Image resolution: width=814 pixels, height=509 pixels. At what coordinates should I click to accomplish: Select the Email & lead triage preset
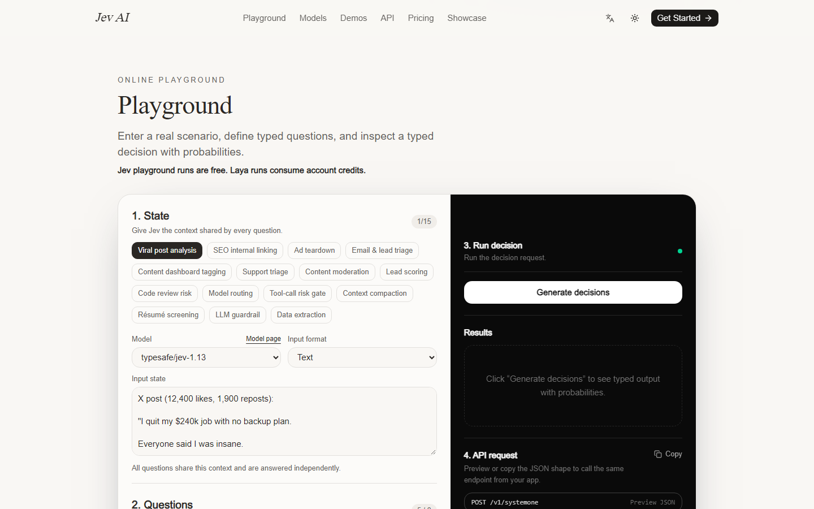[382, 251]
